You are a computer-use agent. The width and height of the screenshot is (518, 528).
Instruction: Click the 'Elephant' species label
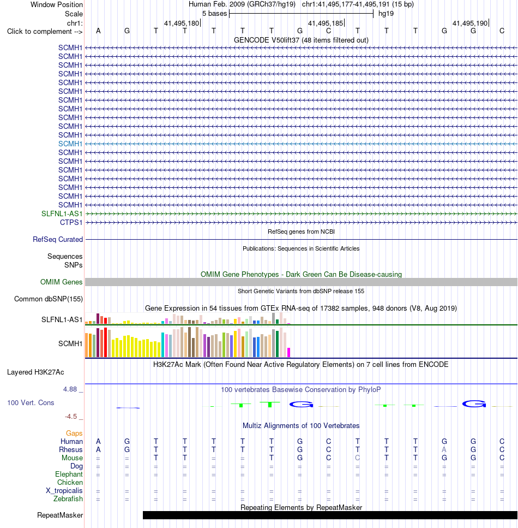[x=69, y=474]
